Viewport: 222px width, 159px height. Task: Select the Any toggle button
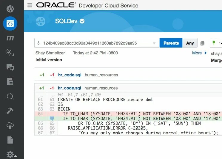click(190, 43)
